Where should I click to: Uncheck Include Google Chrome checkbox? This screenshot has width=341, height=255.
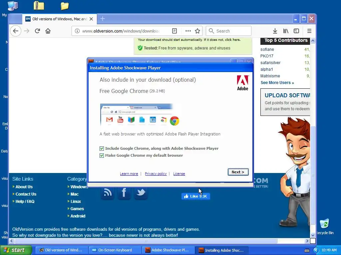[x=102, y=148]
